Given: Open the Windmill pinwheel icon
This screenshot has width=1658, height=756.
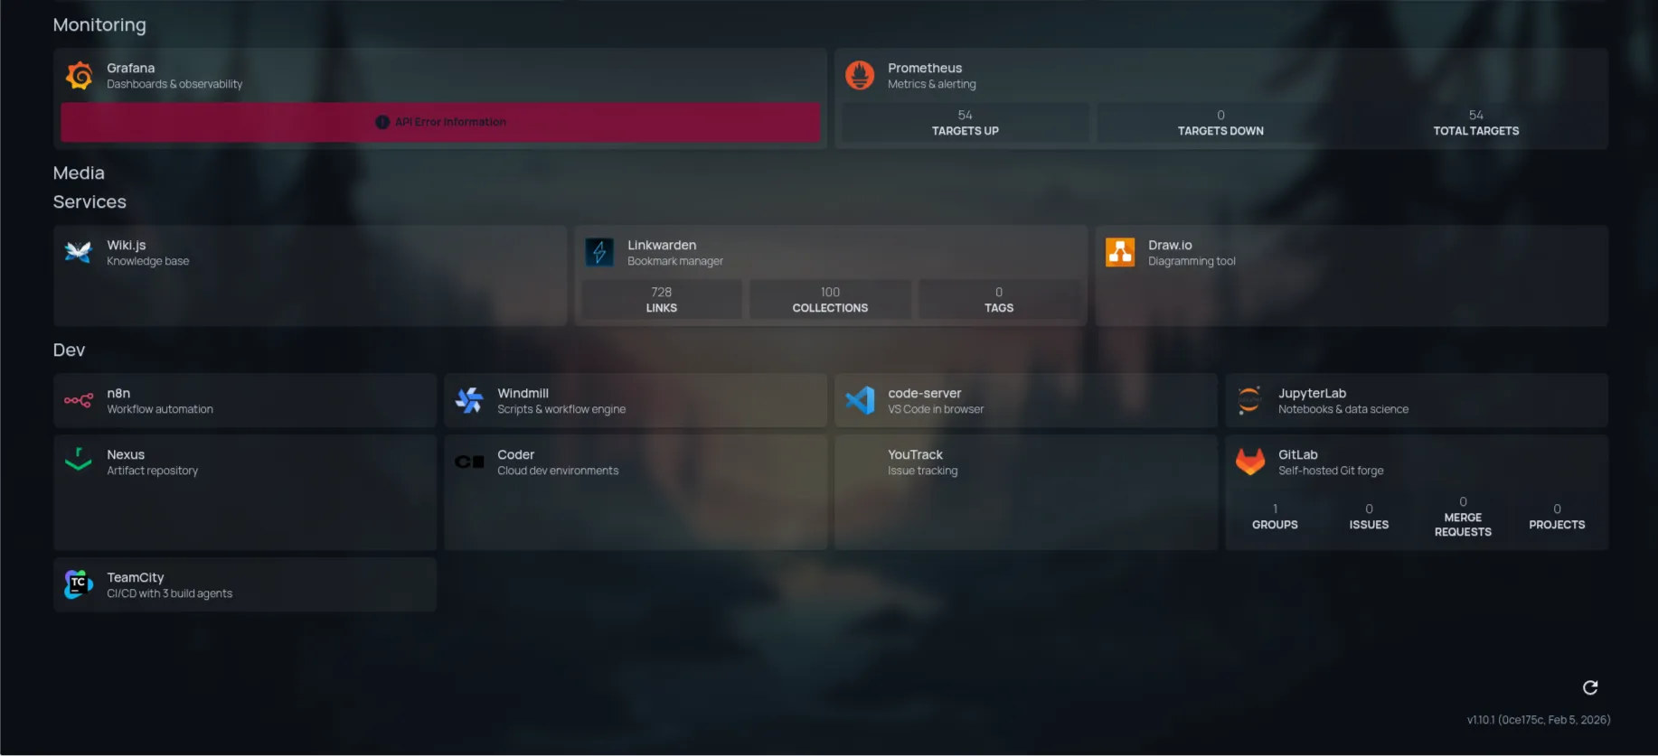Looking at the screenshot, I should pyautogui.click(x=469, y=400).
